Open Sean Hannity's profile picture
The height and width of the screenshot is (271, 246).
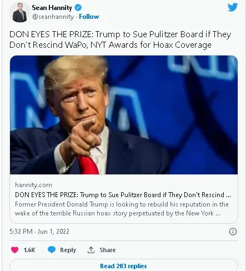point(19,12)
